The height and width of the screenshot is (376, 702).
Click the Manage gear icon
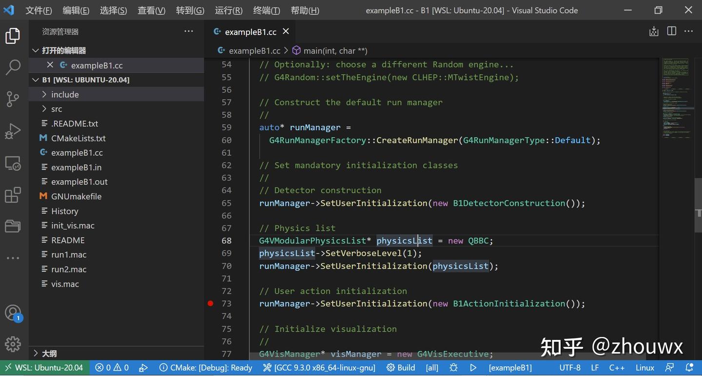click(13, 344)
